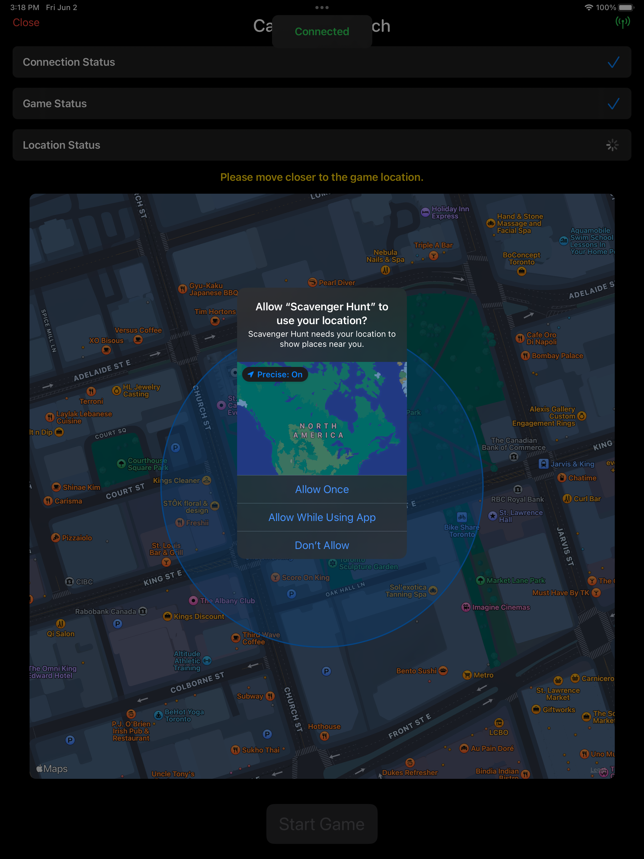Viewport: 644px width, 859px height.
Task: Tap the Subway restaurant pin
Action: (270, 696)
